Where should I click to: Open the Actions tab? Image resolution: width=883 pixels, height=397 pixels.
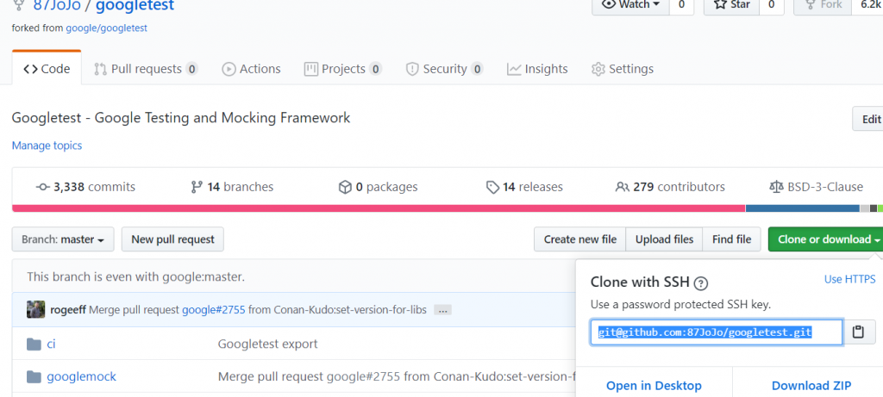pyautogui.click(x=251, y=69)
